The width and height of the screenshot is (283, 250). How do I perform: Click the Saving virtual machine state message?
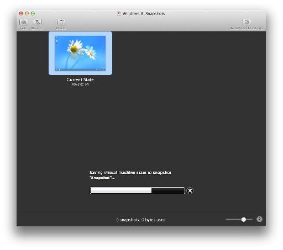coord(130,175)
